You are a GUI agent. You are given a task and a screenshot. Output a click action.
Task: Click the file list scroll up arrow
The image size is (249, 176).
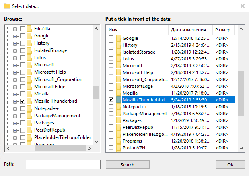click(241, 29)
